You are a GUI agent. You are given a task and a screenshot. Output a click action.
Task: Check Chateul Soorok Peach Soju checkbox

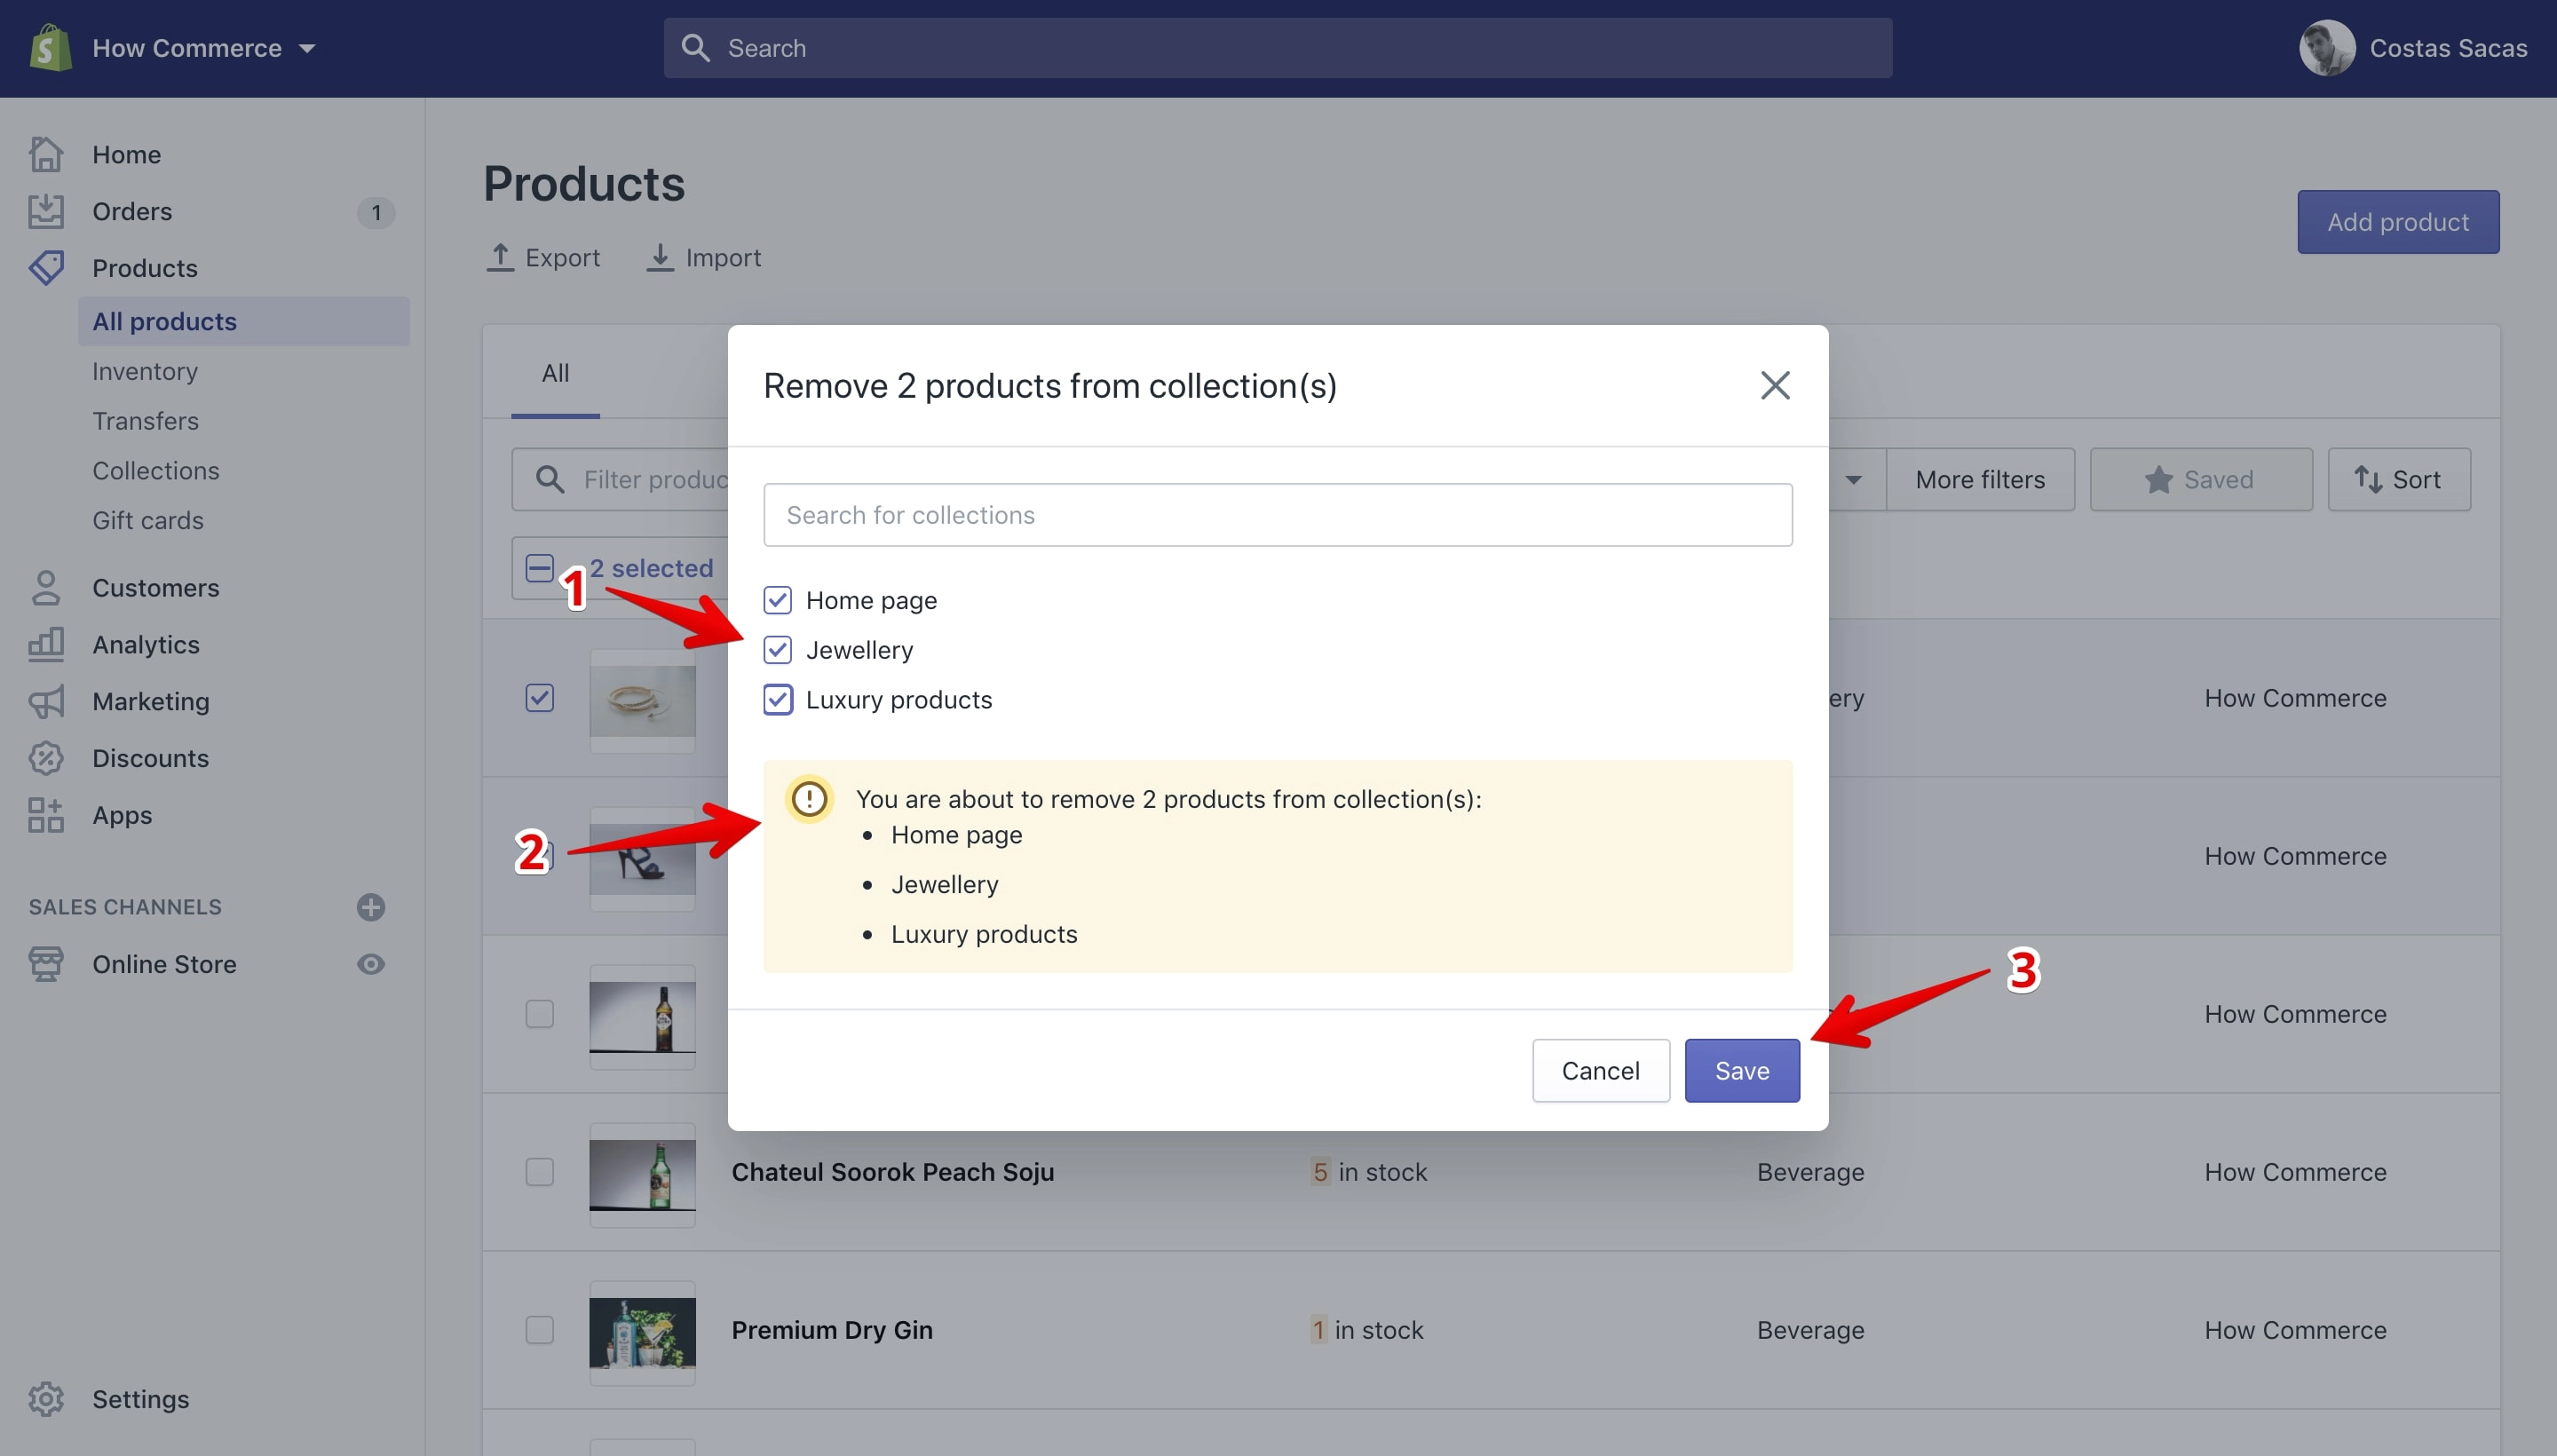click(540, 1172)
